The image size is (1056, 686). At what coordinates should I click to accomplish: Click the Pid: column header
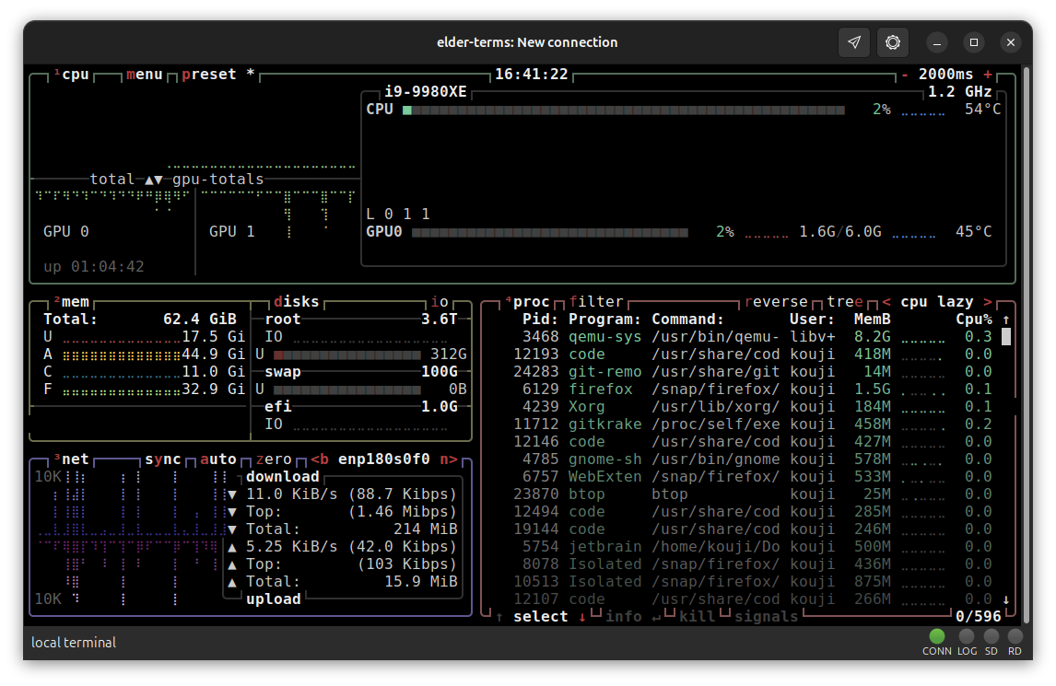541,320
